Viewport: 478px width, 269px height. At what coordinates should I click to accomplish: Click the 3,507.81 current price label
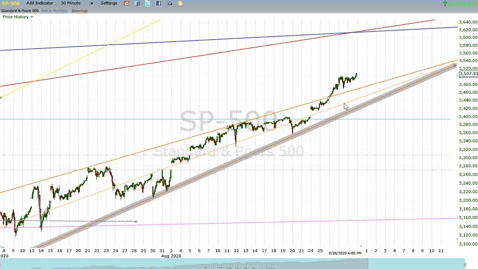(x=468, y=74)
